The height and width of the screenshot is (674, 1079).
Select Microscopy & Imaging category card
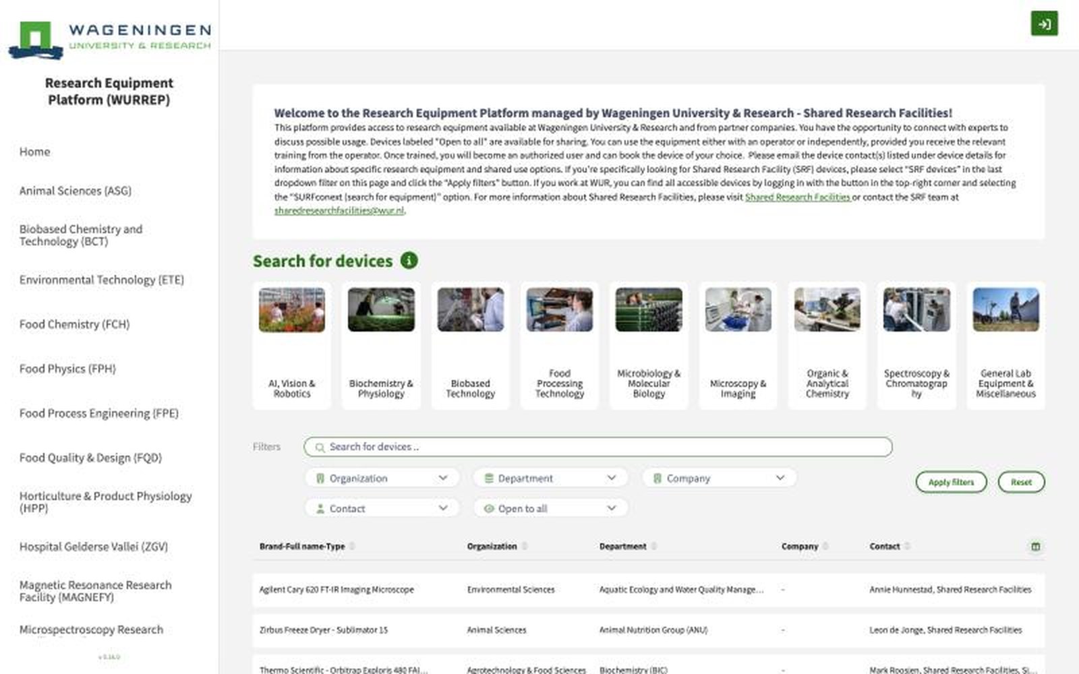point(738,346)
